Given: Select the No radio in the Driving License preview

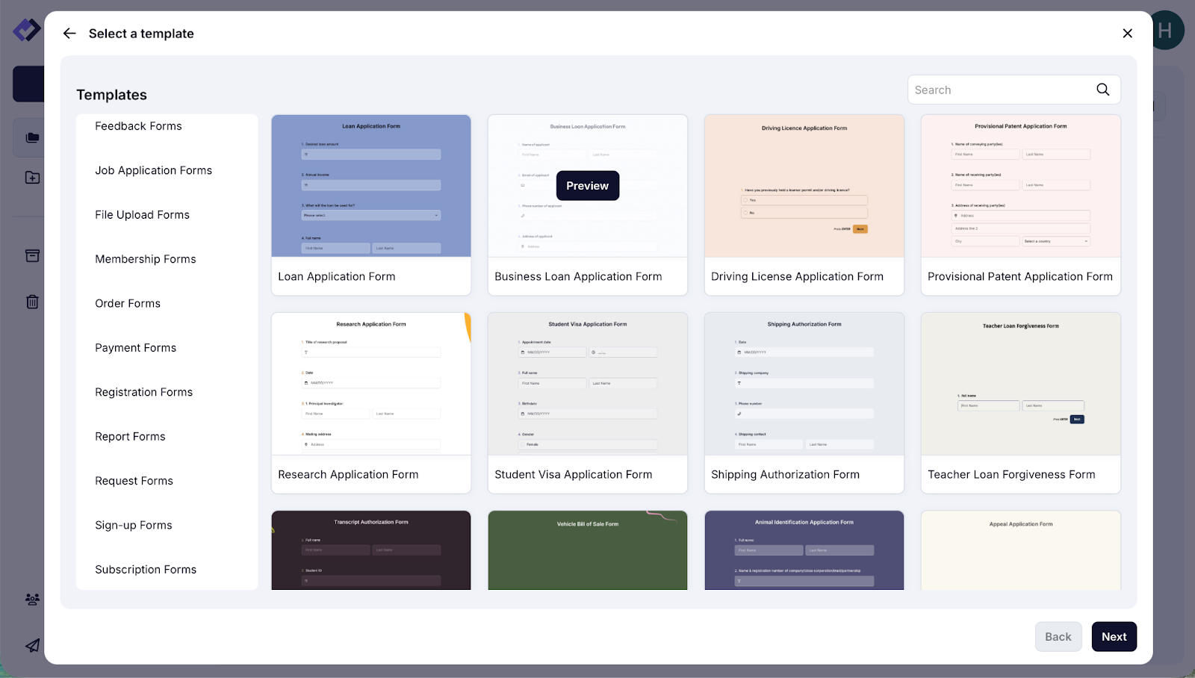Looking at the screenshot, I should coord(746,212).
